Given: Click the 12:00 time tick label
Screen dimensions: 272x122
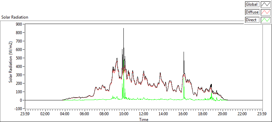Looking at the screenshot, I should (x=144, y=114).
